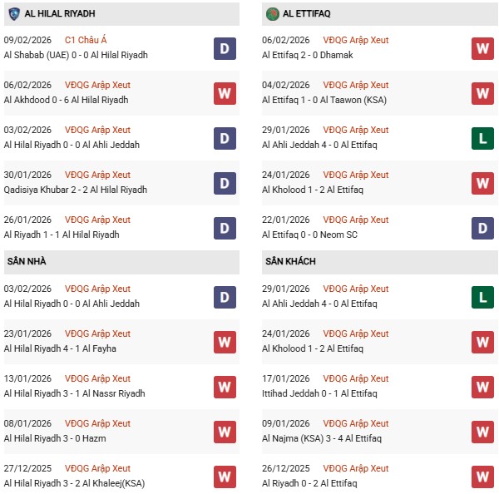Click the W badge for Al Akhdood 0-6 match
The height and width of the screenshot is (494, 499).
pyautogui.click(x=224, y=93)
